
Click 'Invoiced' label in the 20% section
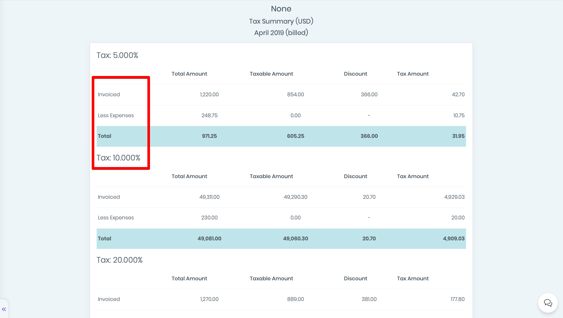(x=109, y=299)
